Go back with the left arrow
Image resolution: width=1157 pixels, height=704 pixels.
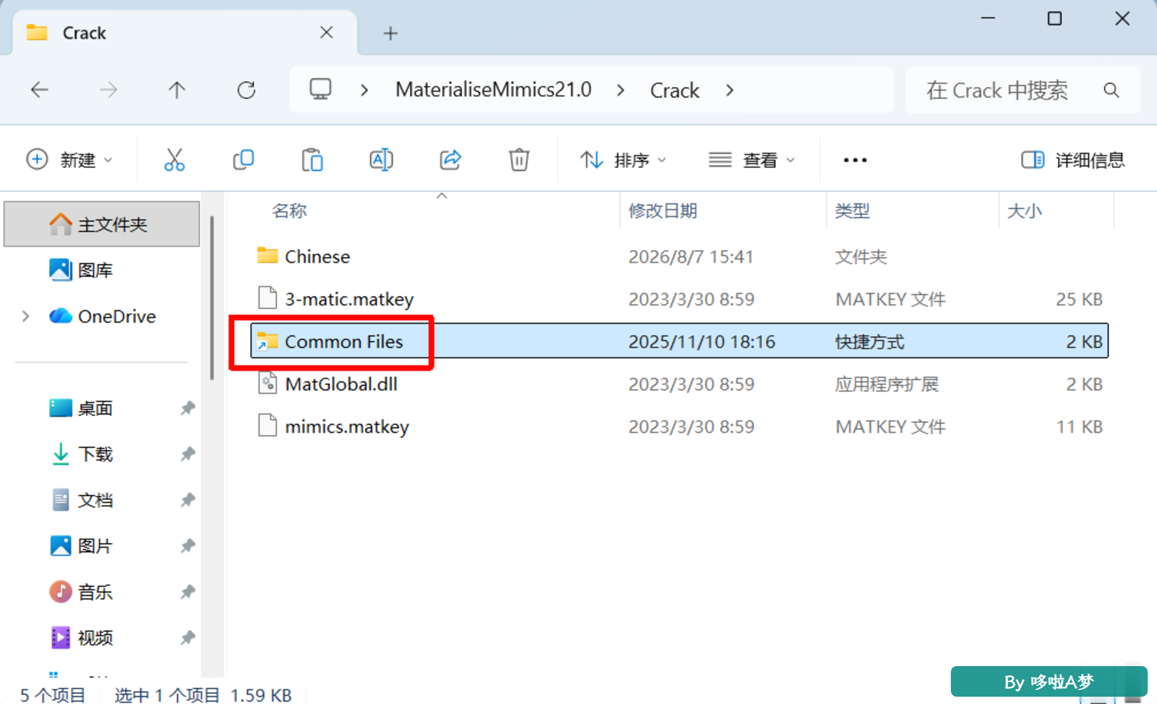40,90
